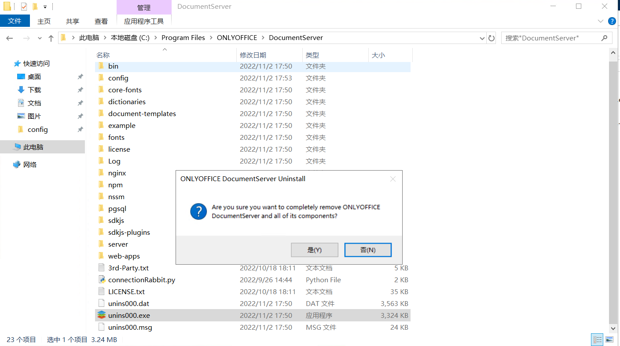Click the 管理 contextual tab header

pos(144,7)
